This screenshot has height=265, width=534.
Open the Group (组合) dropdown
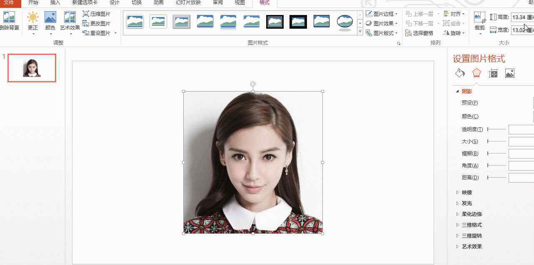(x=454, y=23)
